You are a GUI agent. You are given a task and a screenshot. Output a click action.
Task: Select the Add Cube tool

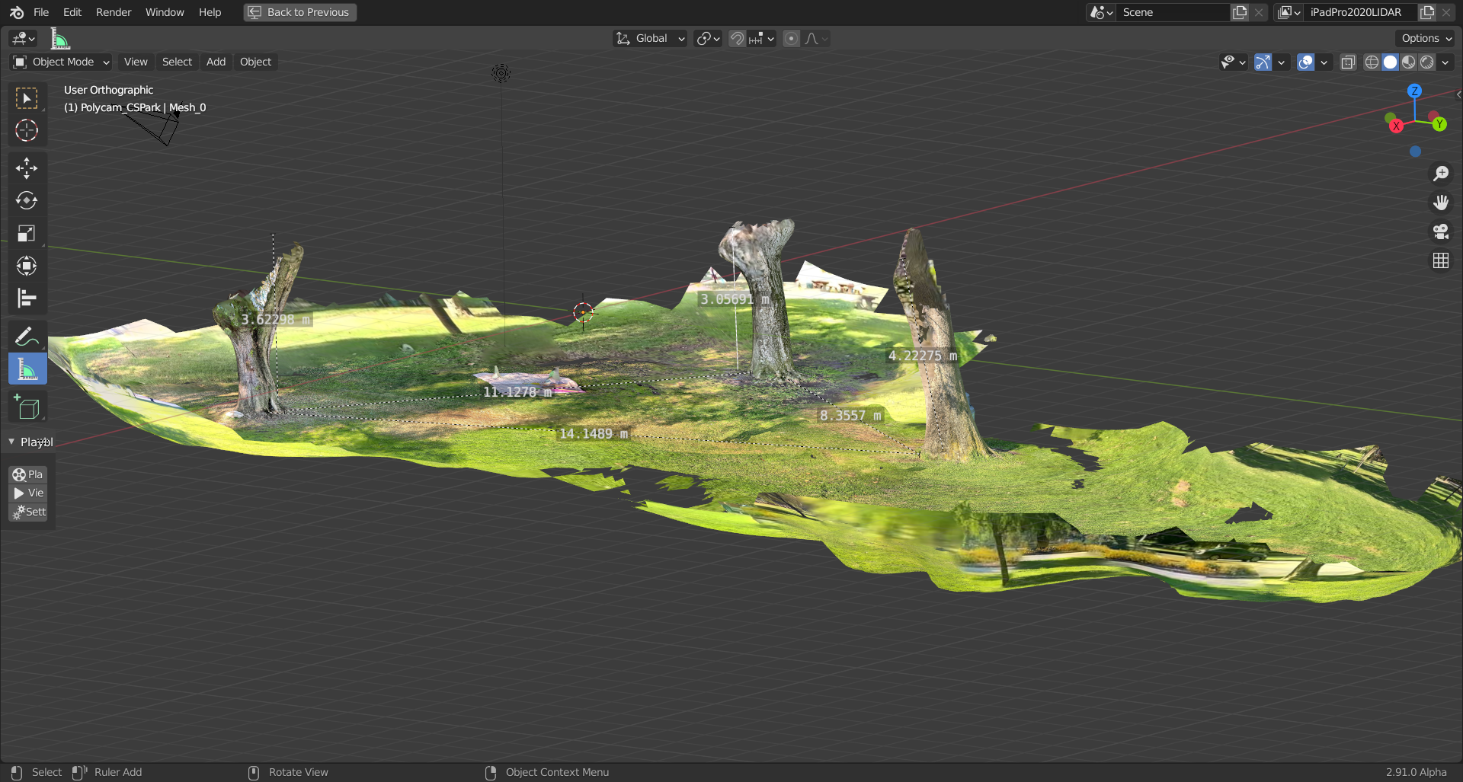(27, 406)
